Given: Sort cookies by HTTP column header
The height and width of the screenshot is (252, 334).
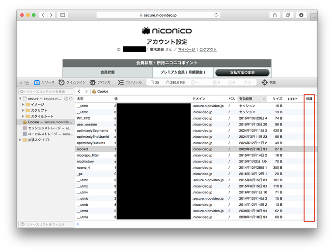Looking at the screenshot, I should [292, 99].
